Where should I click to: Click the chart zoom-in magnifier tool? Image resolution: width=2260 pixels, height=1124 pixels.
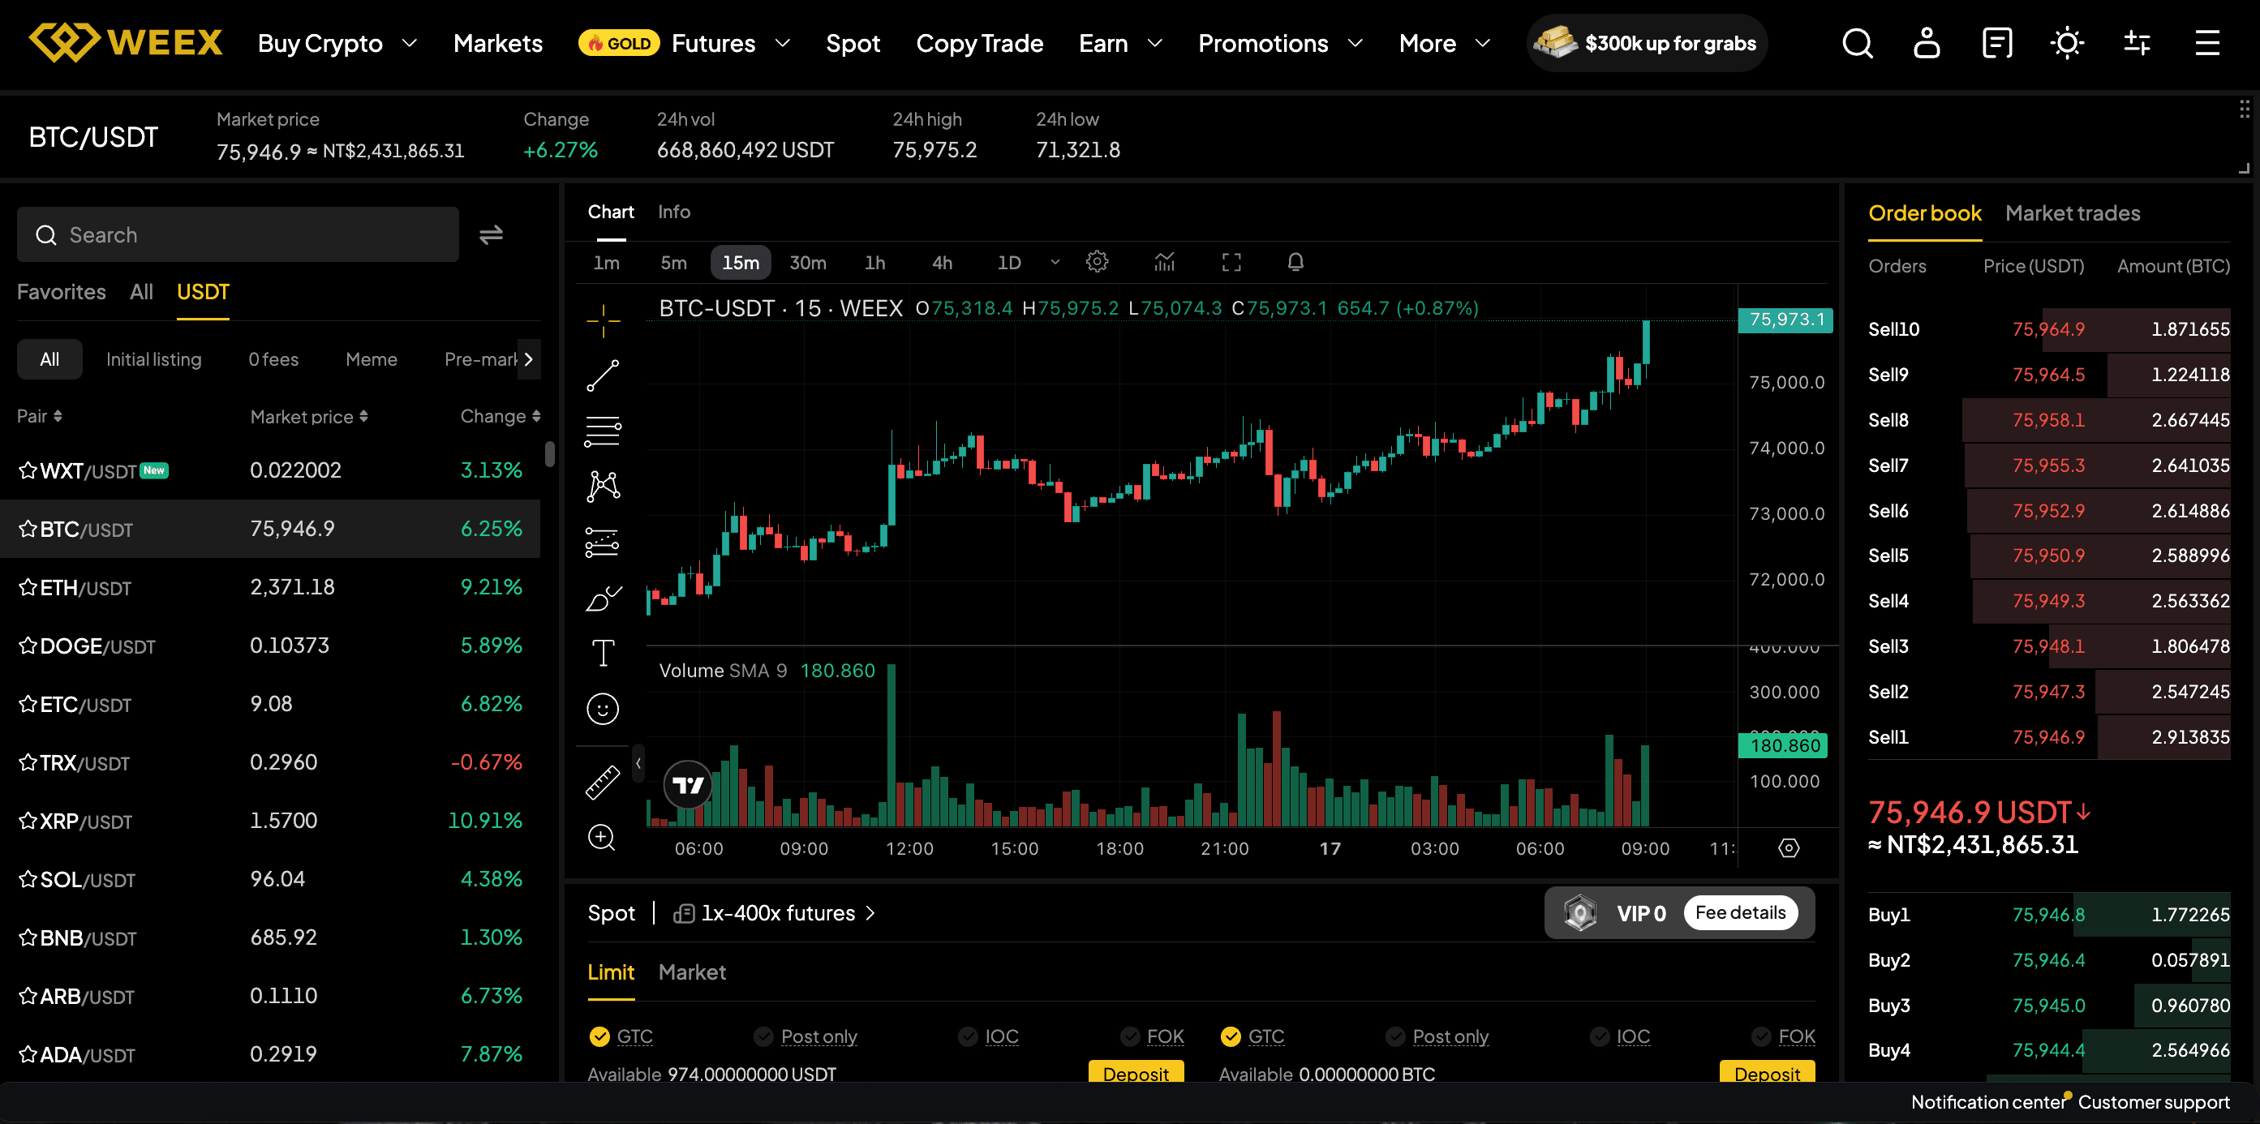point(602,837)
